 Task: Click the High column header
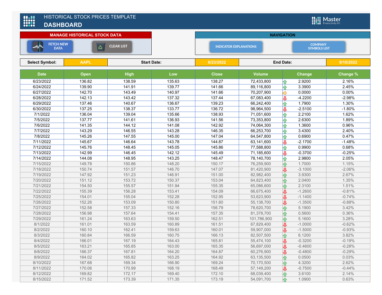pyautogui.click(x=129, y=74)
